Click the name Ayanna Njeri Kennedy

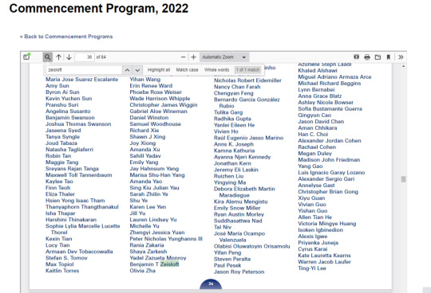click(243, 157)
